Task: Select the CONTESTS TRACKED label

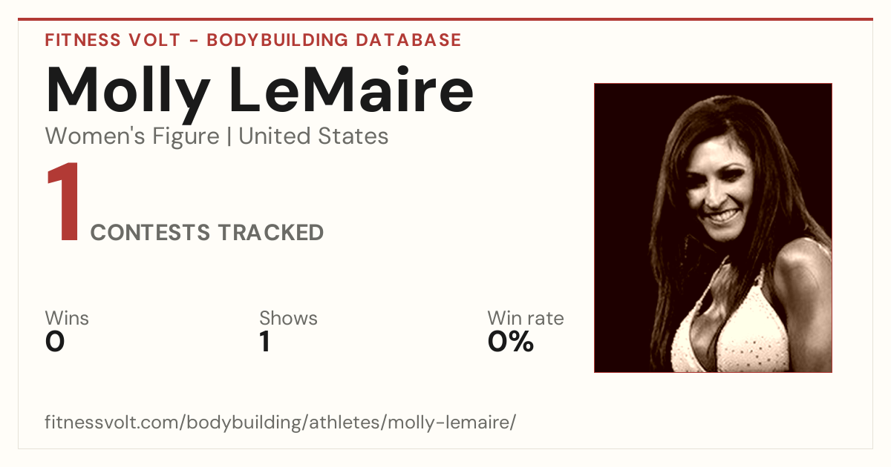Action: click(207, 233)
